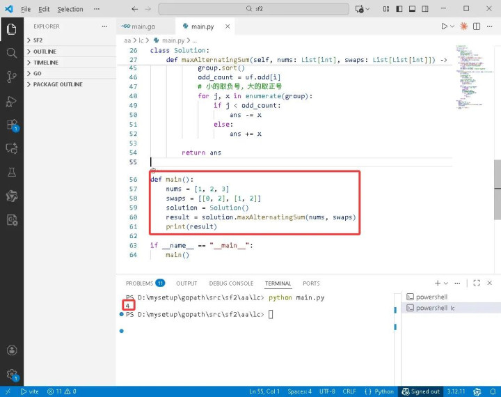Switch to the main.go editor tab
Viewport: 501px width, 397px height.
click(139, 26)
